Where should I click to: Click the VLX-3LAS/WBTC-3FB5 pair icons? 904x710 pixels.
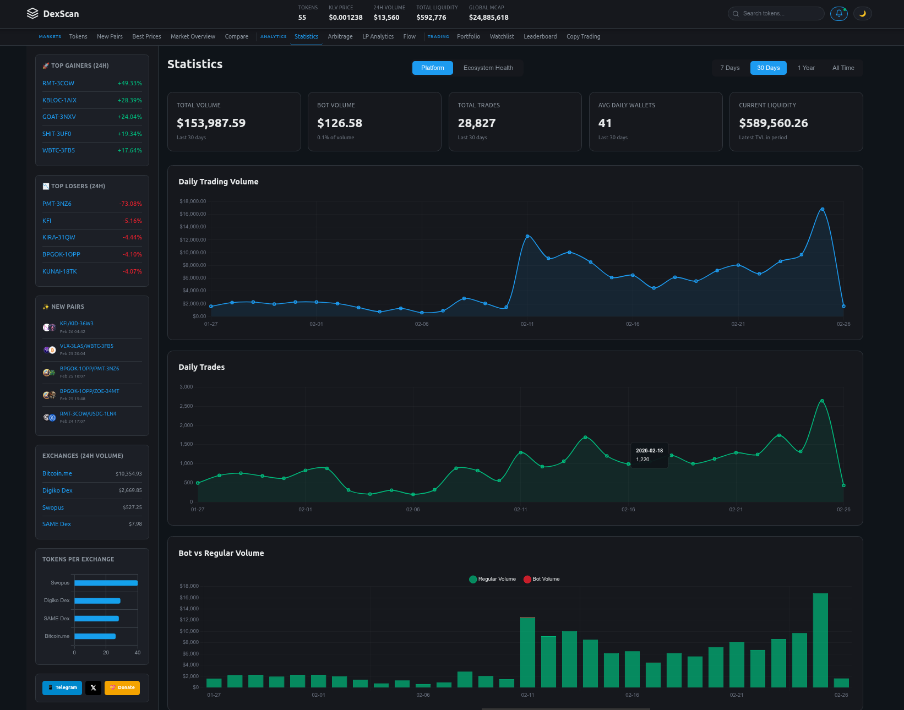49,350
